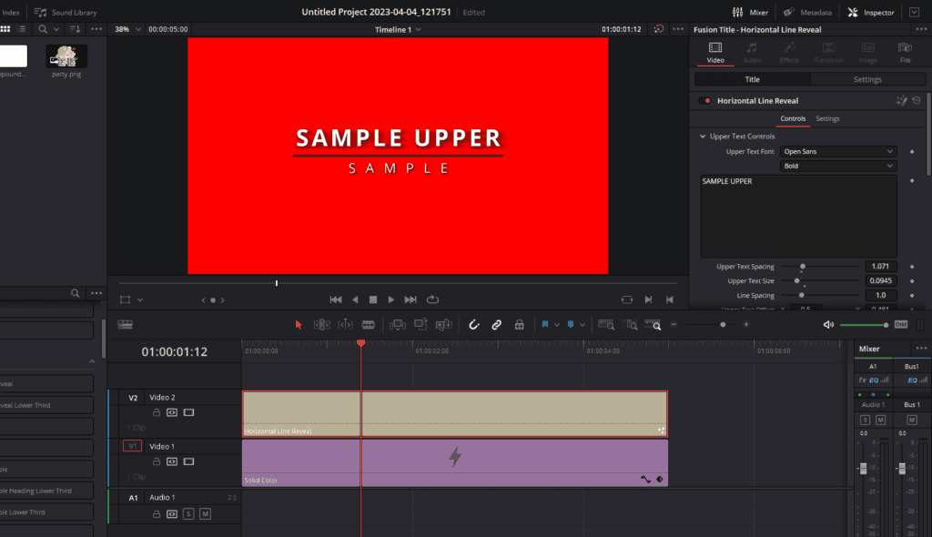Open the flag color dropdown arrow

557,325
